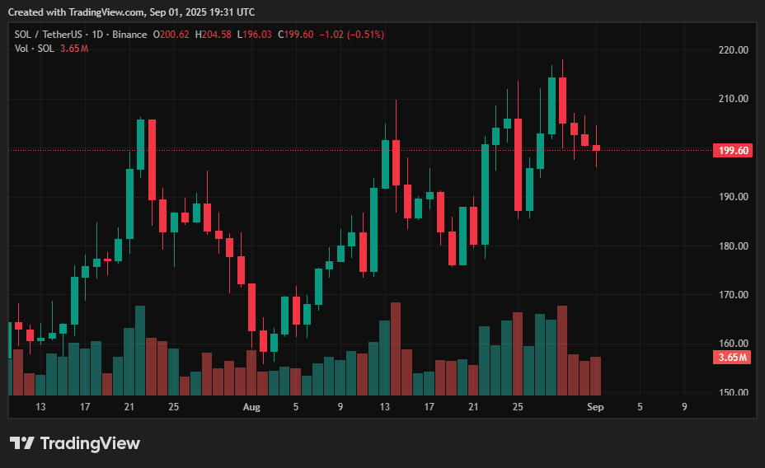The image size is (765, 468).
Task: Click the 21 date label before 25 in July
Action: [x=129, y=407]
